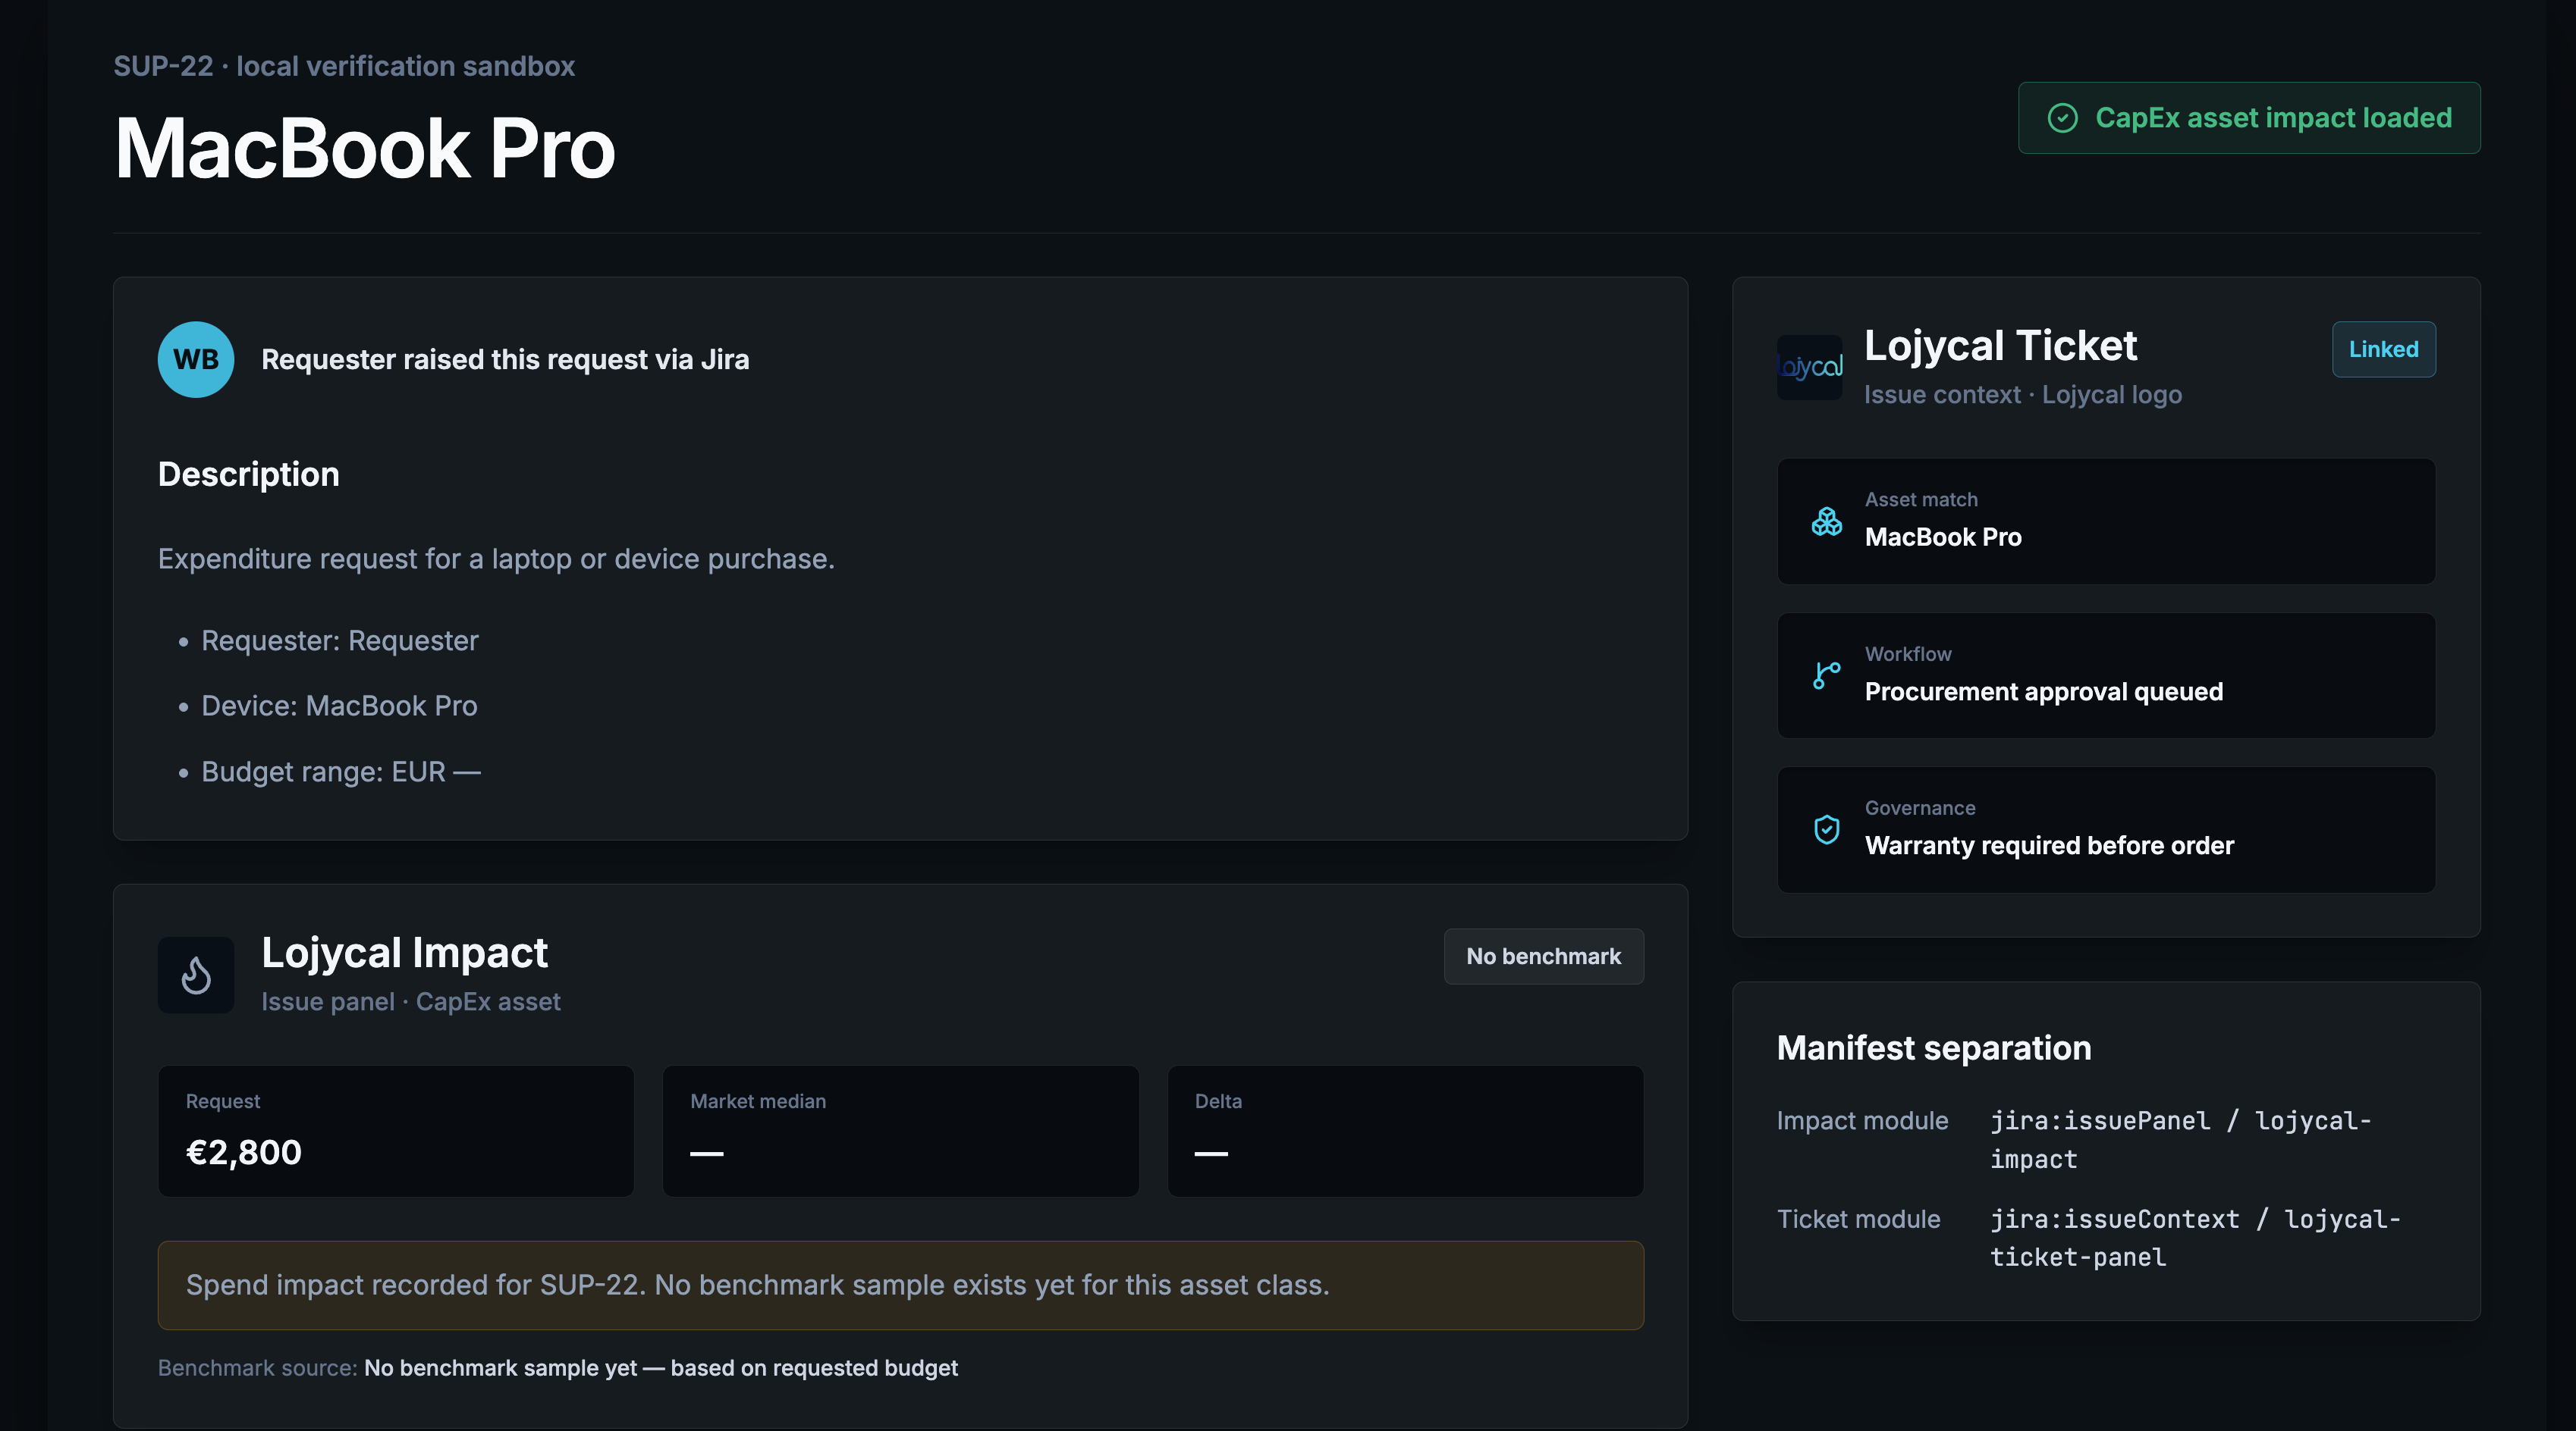2576x1431 pixels.
Task: Click the Linked badge
Action: click(2383, 349)
